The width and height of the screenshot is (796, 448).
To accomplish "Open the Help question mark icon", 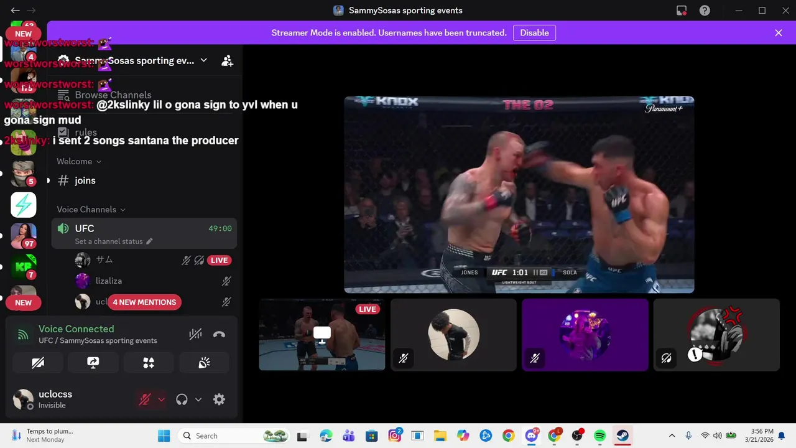I will pyautogui.click(x=705, y=11).
